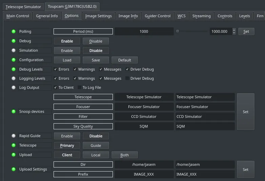
Task: Click the Logging Levels status light
Action: 14,78
